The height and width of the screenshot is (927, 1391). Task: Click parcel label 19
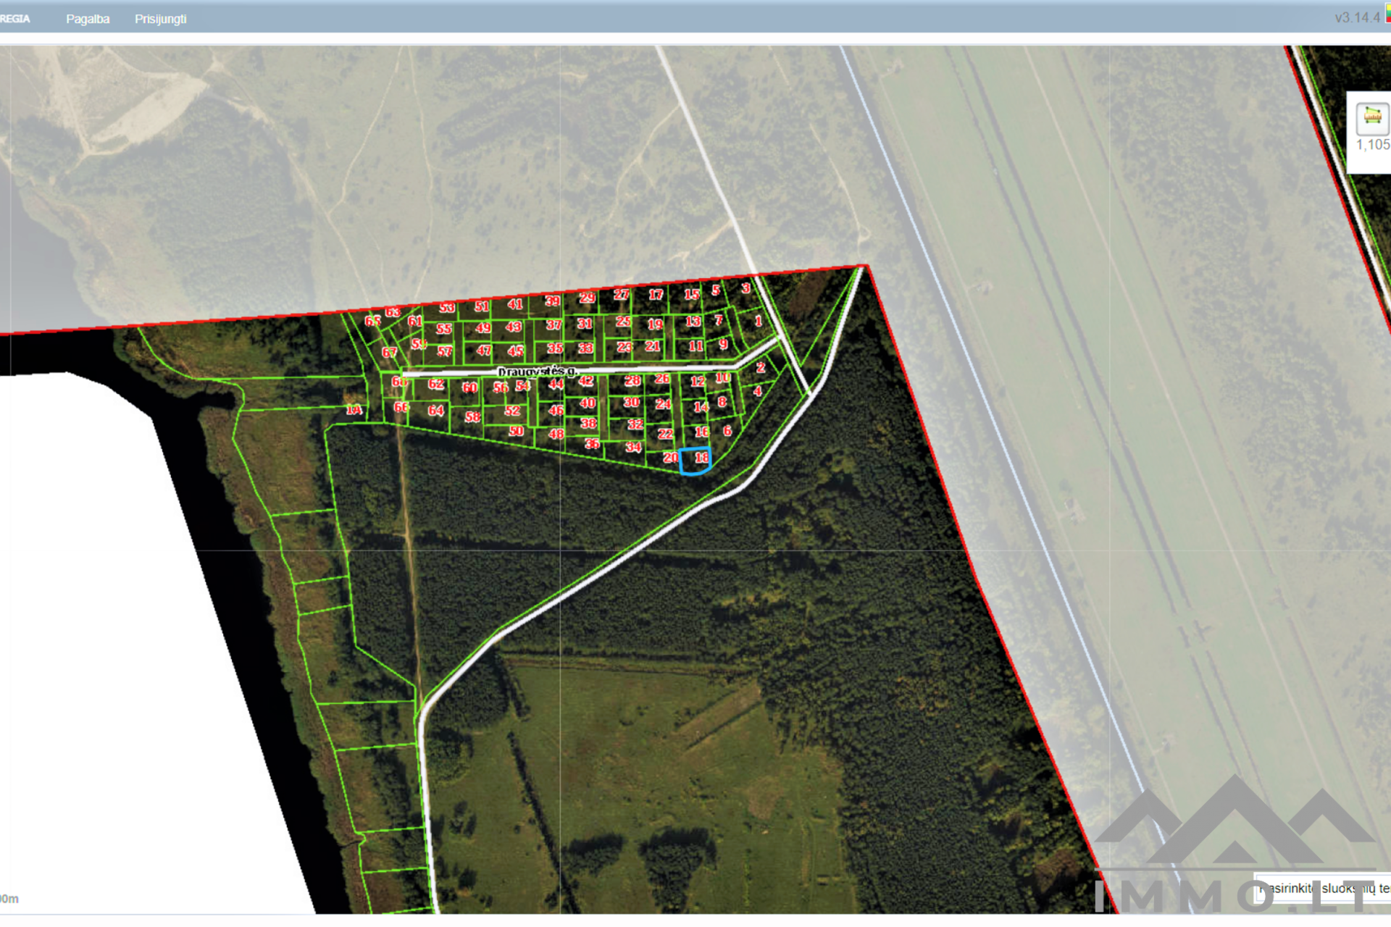point(655,324)
